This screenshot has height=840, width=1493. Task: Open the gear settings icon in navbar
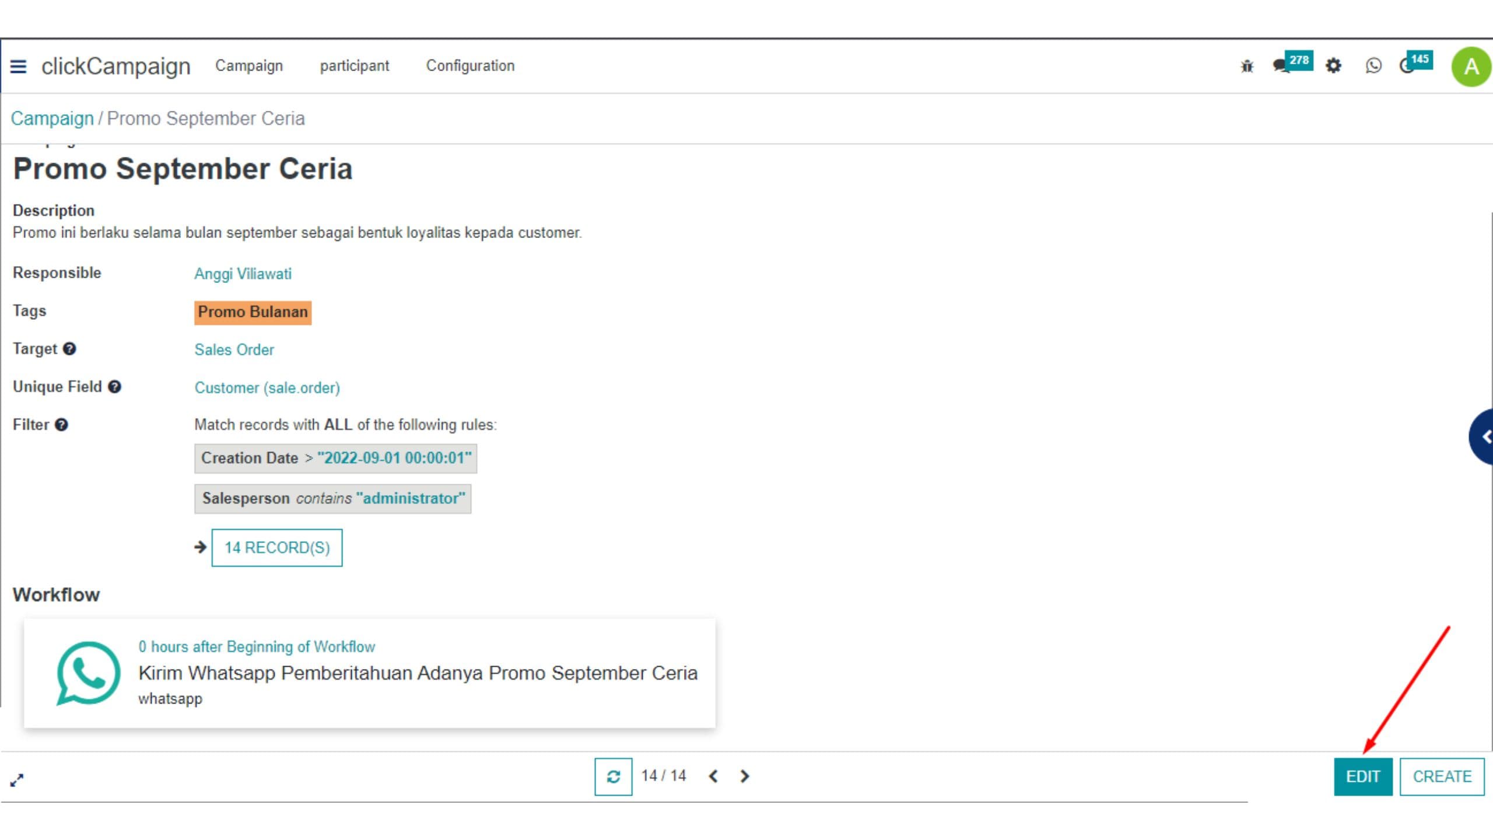(x=1333, y=66)
